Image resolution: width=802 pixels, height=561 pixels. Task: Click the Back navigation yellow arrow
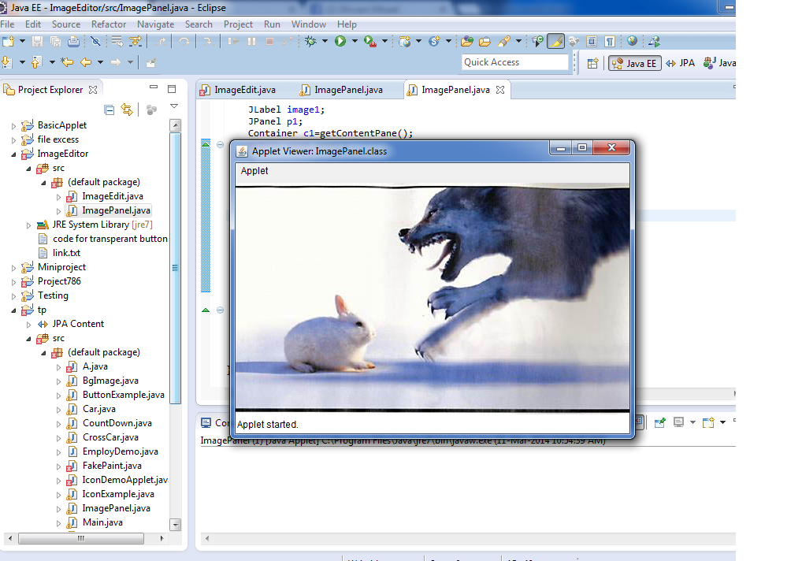86,62
